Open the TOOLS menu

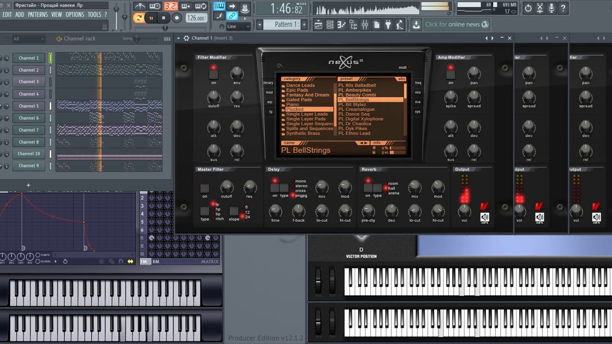tap(95, 14)
